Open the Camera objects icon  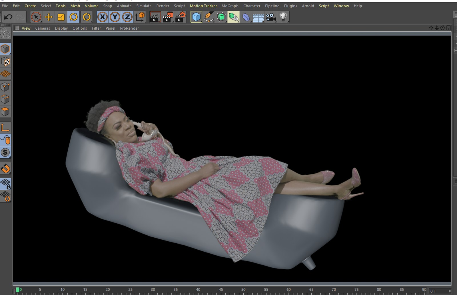click(270, 17)
